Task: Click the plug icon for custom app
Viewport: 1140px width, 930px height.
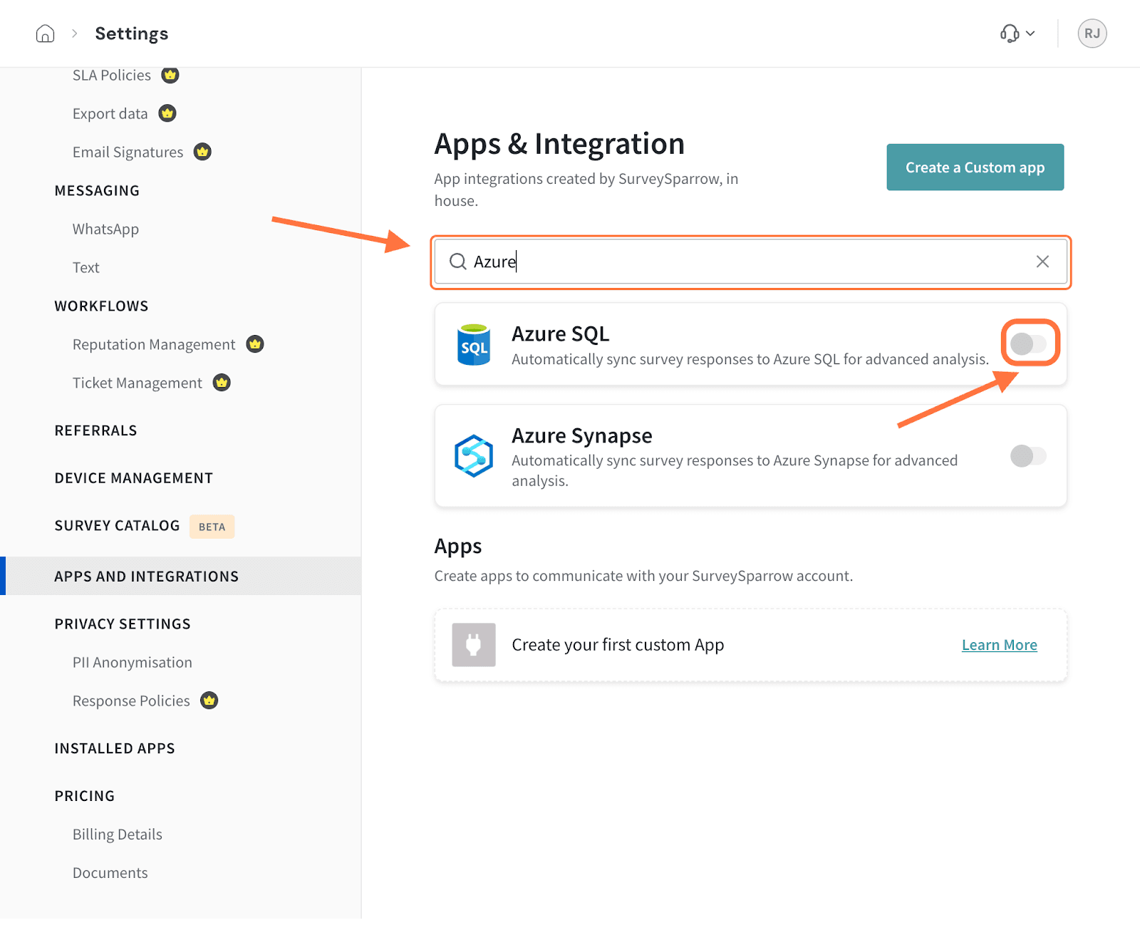Action: (x=474, y=645)
